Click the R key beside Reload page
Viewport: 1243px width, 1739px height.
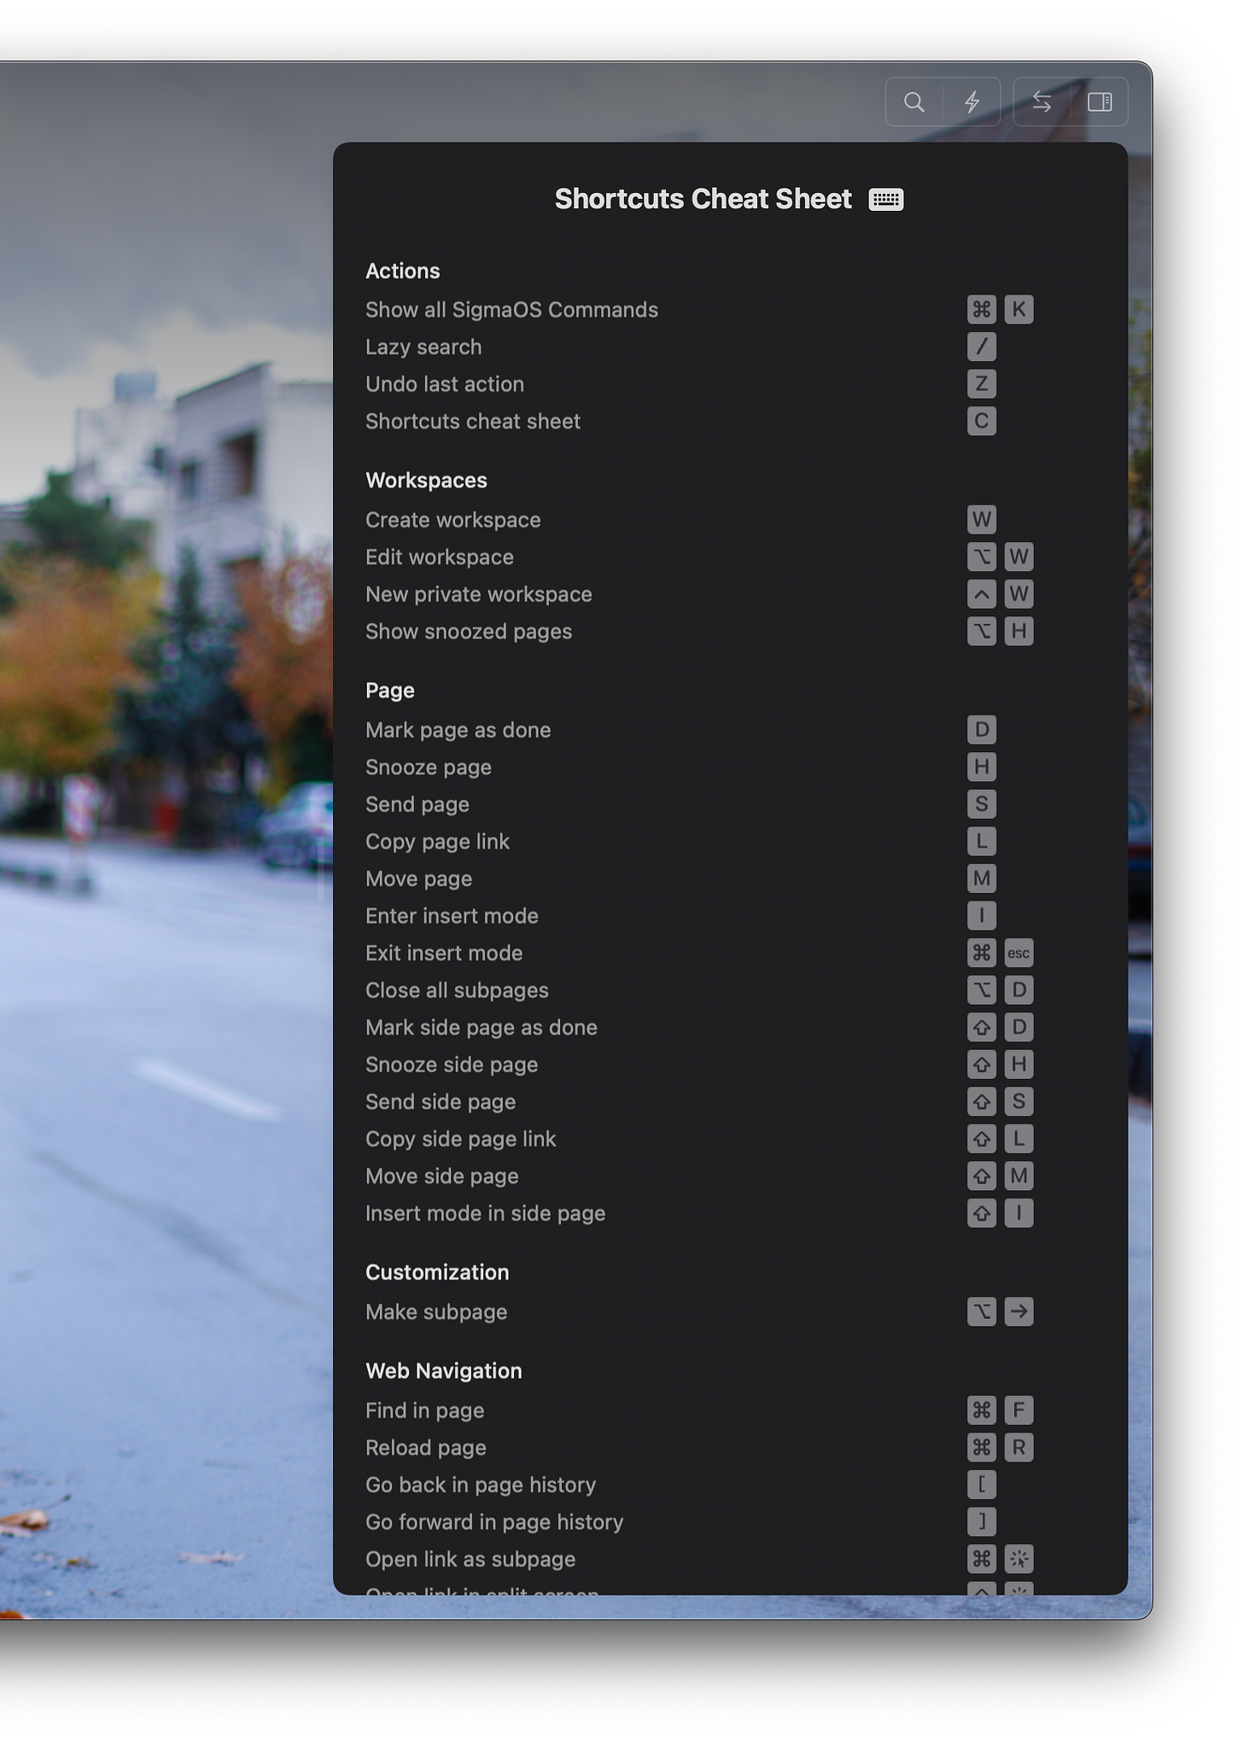[1018, 1447]
